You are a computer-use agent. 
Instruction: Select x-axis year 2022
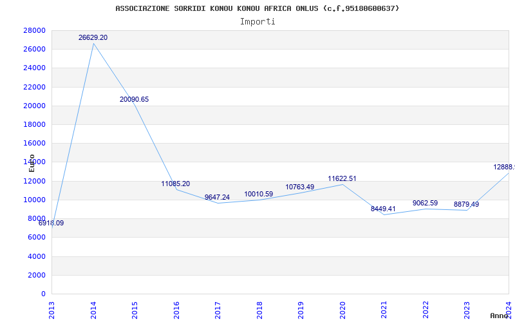[x=426, y=310]
